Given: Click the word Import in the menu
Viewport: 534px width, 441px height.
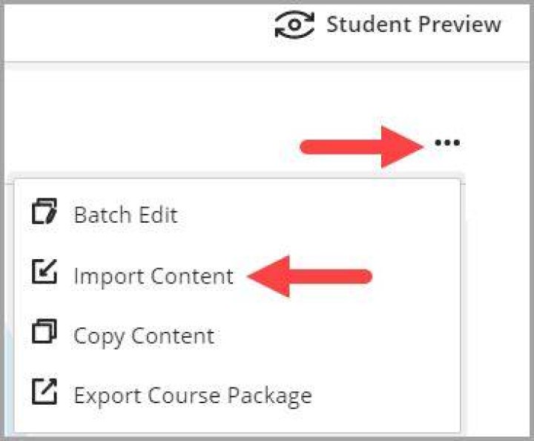Looking at the screenshot, I should coord(110,276).
